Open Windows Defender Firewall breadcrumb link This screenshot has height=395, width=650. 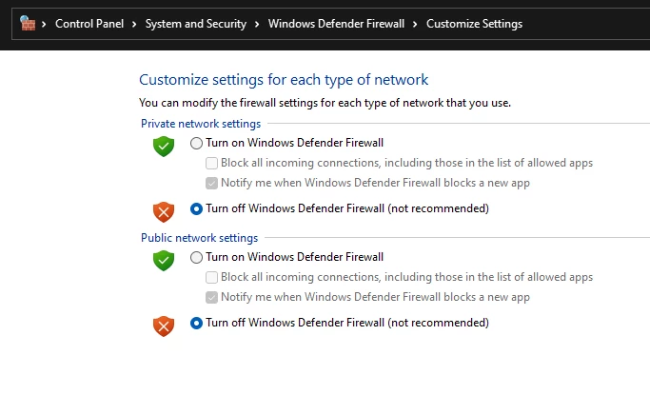pyautogui.click(x=337, y=24)
